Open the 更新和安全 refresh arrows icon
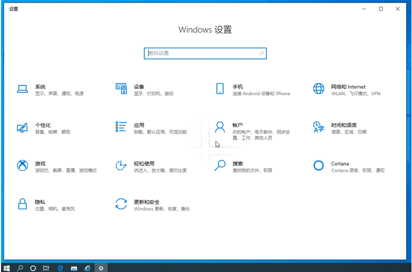This screenshot has width=412, height=272. pos(121,204)
